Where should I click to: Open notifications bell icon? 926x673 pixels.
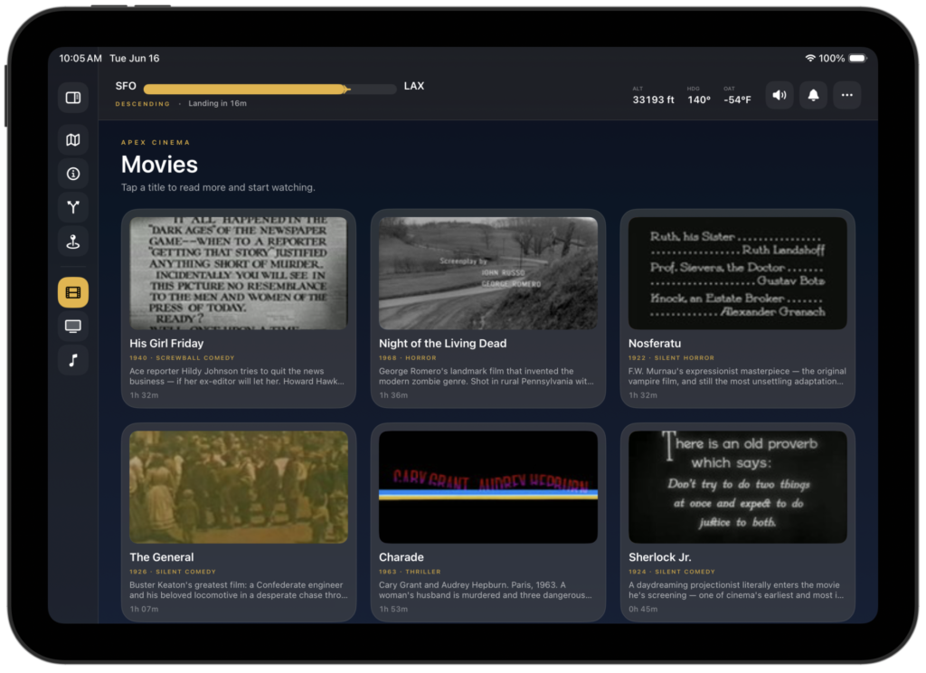point(813,95)
